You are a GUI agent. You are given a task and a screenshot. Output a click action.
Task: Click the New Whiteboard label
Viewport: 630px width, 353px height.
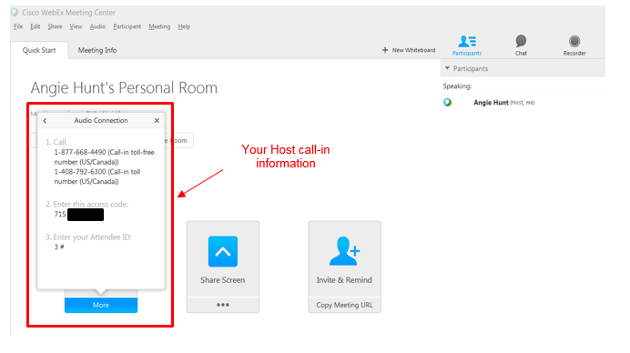tap(414, 50)
